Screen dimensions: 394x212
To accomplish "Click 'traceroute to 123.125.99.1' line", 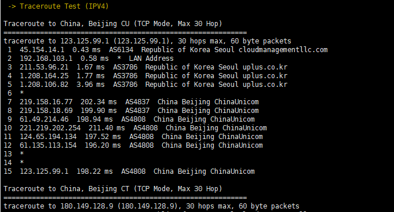I will pos(147,41).
